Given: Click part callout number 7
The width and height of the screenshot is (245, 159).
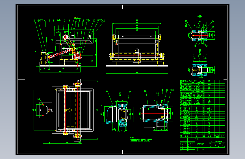Looking at the screenshot, I should point(76,20).
